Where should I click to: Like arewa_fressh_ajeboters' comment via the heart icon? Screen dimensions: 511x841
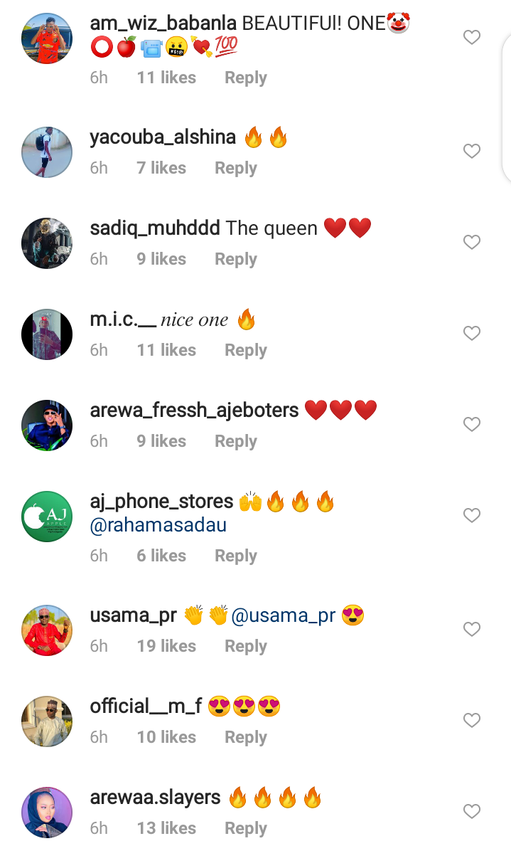[471, 424]
